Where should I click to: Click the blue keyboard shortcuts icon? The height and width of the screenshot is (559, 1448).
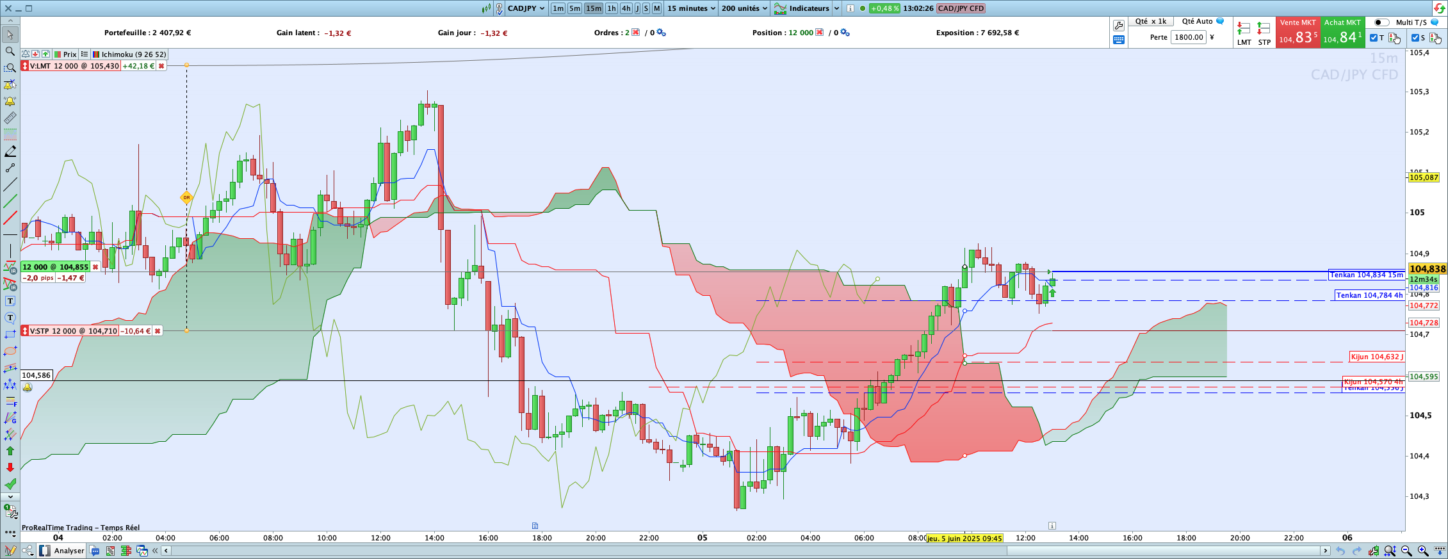(1118, 40)
